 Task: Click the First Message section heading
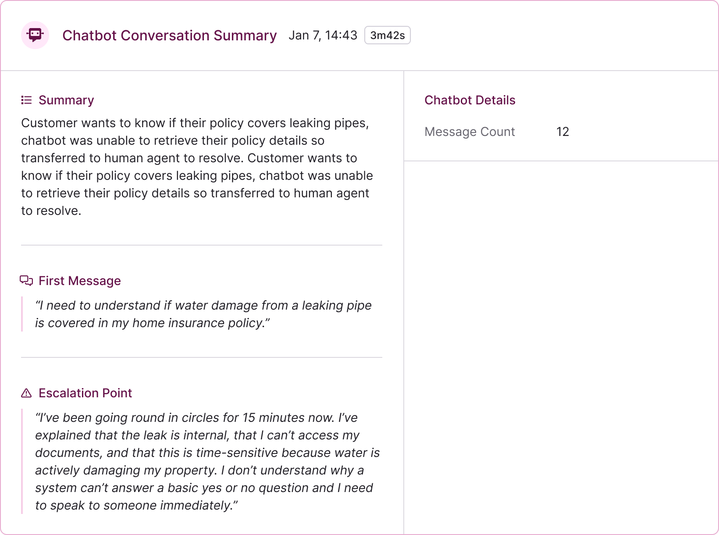tap(79, 281)
